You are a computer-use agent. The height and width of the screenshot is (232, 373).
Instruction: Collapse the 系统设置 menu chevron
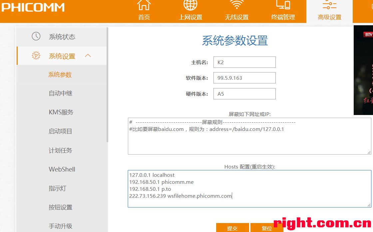pos(88,56)
